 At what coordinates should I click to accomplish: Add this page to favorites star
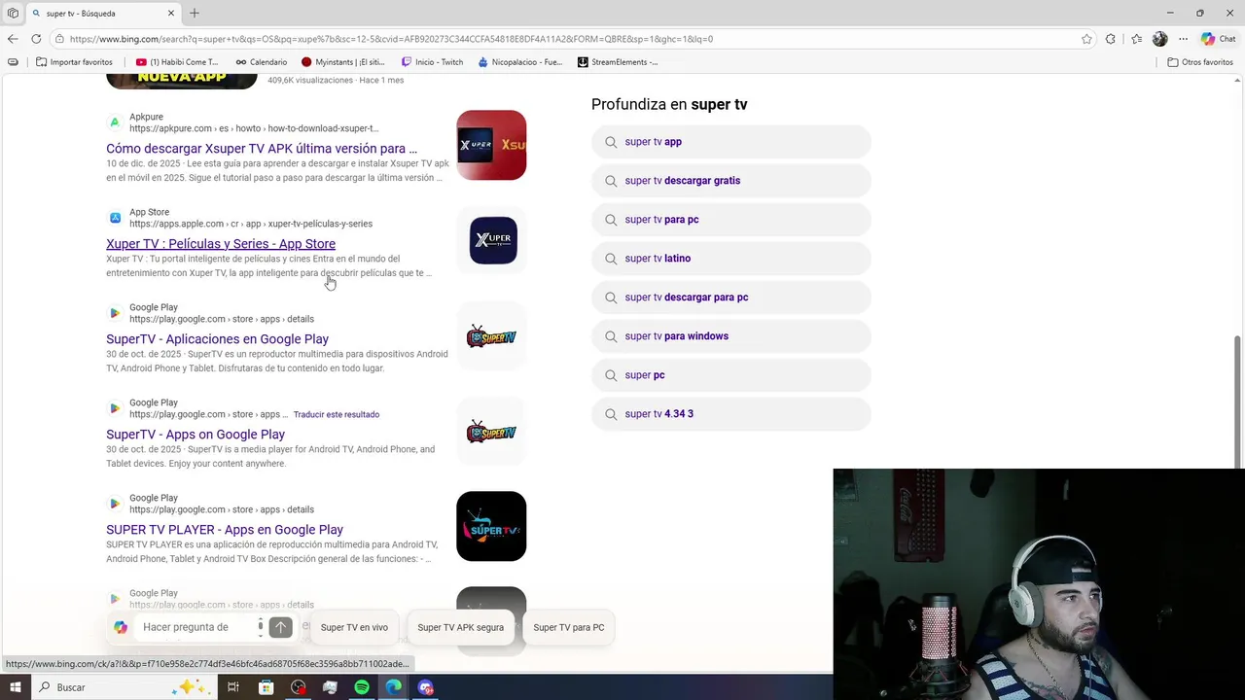pos(1086,39)
